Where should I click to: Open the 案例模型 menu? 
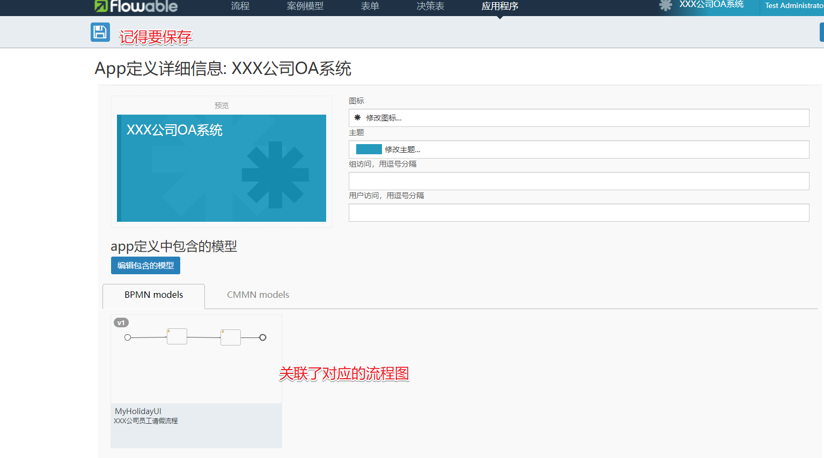[305, 6]
